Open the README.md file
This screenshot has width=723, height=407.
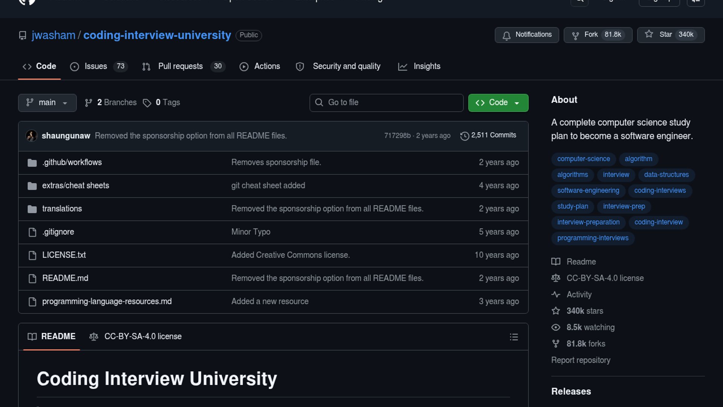pyautogui.click(x=65, y=278)
